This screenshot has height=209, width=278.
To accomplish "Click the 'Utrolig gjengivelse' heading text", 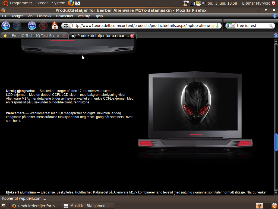I will click(x=20, y=91).
